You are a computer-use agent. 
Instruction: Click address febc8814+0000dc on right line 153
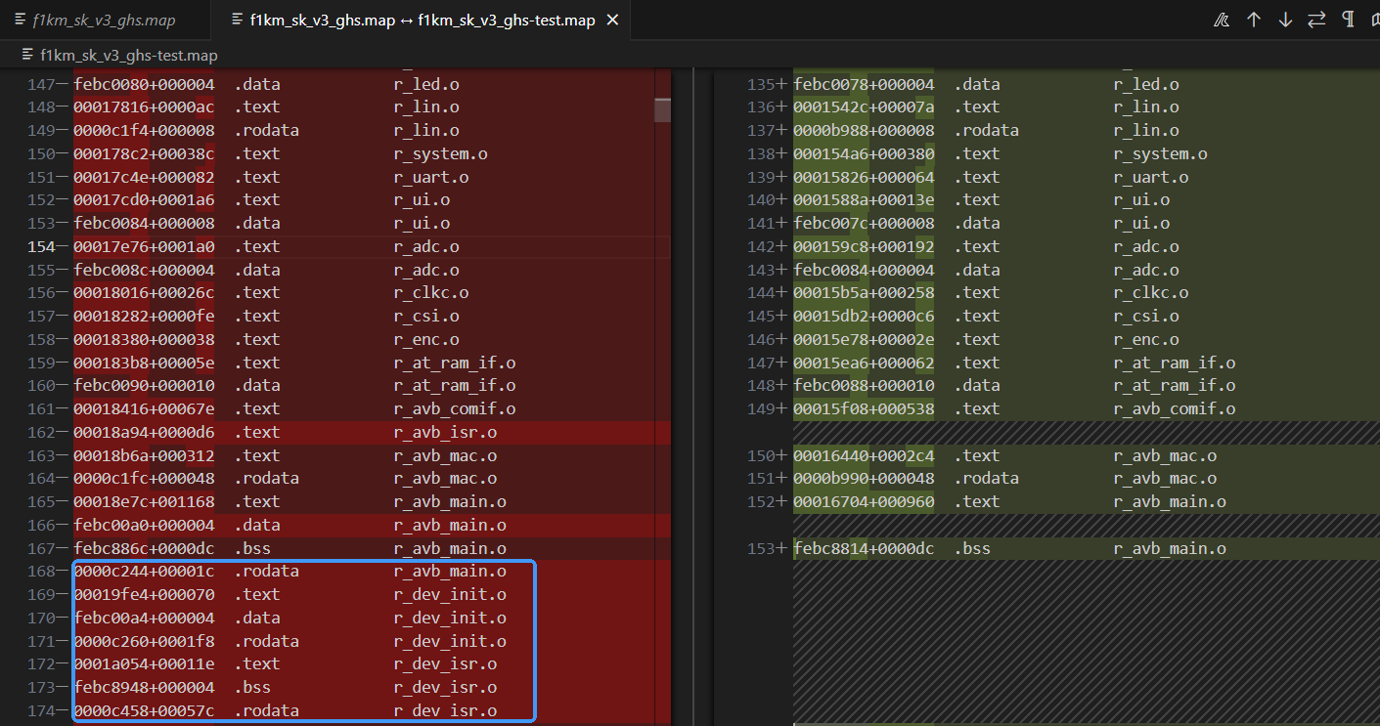point(864,548)
